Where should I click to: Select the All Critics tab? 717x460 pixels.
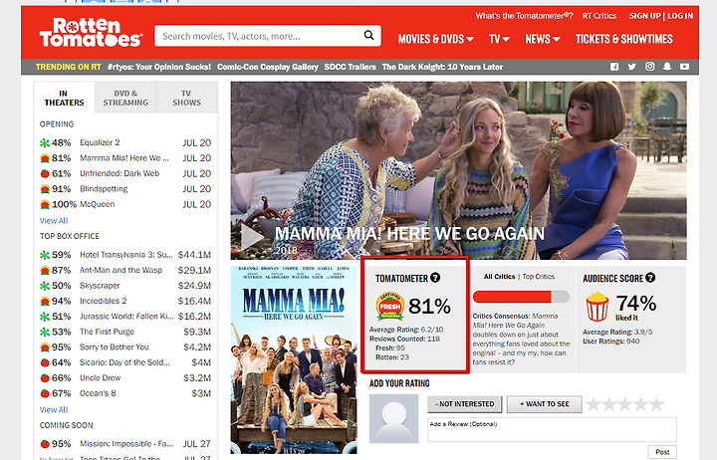tap(499, 277)
